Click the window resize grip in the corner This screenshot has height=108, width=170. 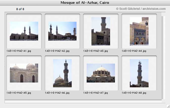pyautogui.click(x=168, y=106)
